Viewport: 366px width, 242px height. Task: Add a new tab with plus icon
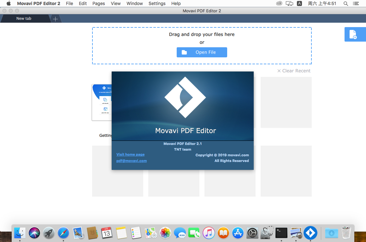[x=55, y=19]
